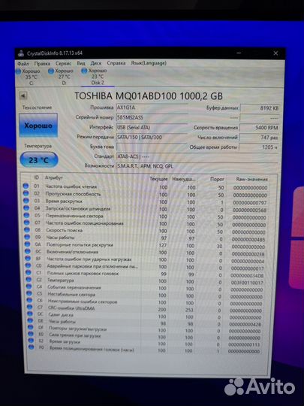Click status icon for C1 Полных циклов парковок

point(29,272)
